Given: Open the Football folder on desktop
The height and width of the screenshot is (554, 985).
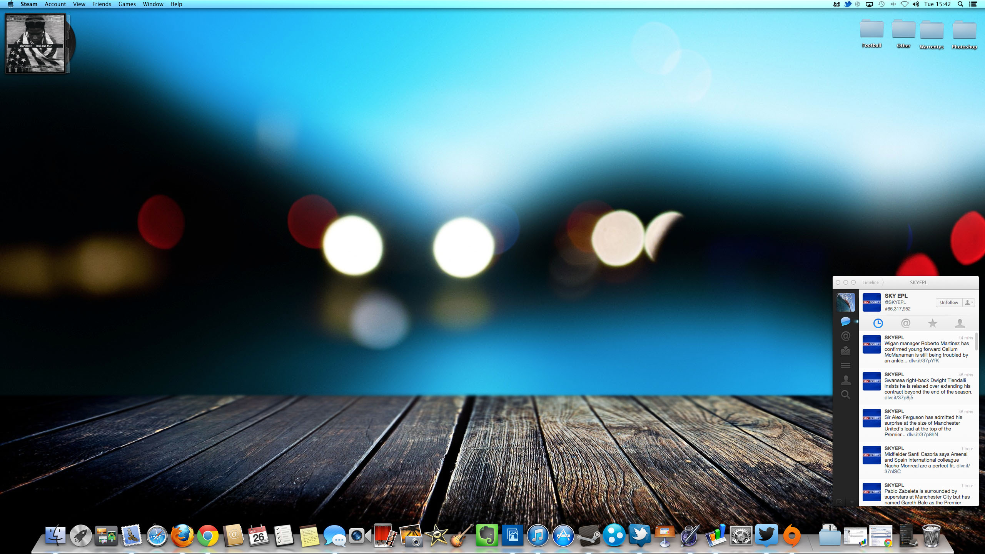Looking at the screenshot, I should tap(871, 33).
